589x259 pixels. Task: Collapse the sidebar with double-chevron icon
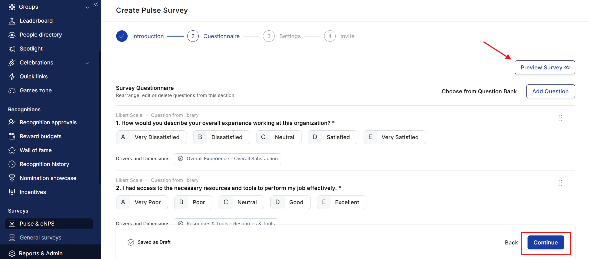pyautogui.click(x=96, y=4)
